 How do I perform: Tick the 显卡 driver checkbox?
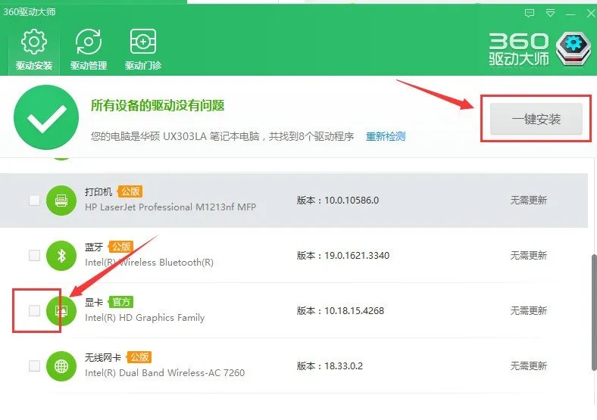pyautogui.click(x=34, y=310)
